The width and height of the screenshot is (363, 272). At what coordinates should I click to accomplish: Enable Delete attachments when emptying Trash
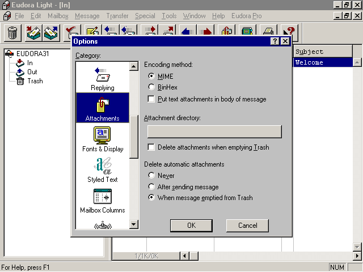pyautogui.click(x=151, y=147)
